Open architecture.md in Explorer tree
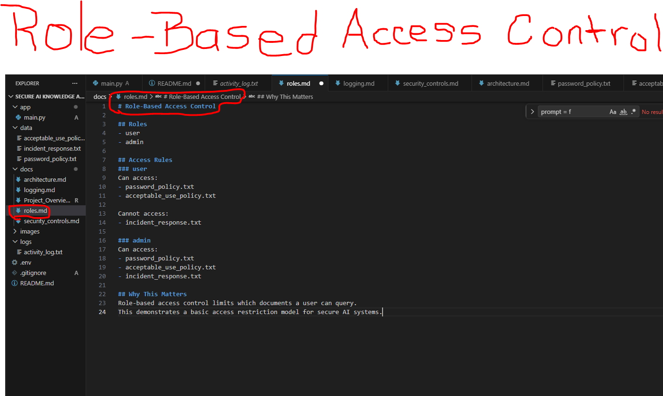 (46, 179)
